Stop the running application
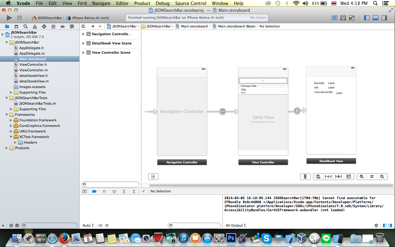This screenshot has height=247, width=395. 19,18
